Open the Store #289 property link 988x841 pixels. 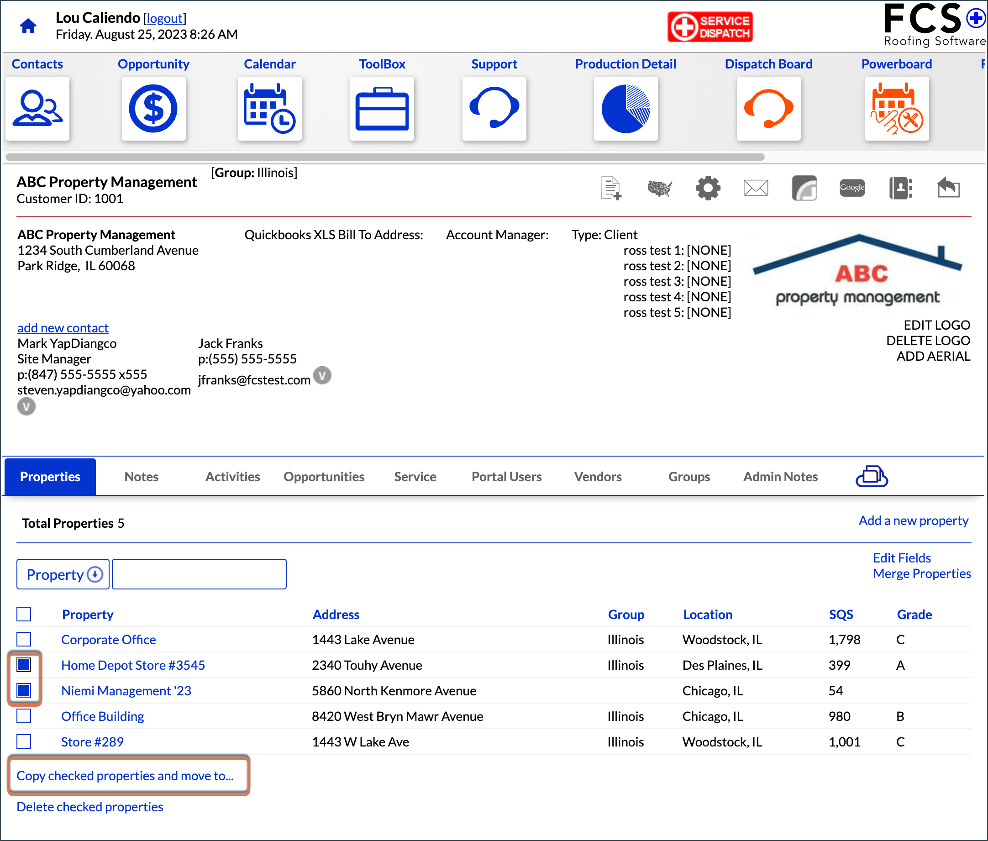pos(92,741)
